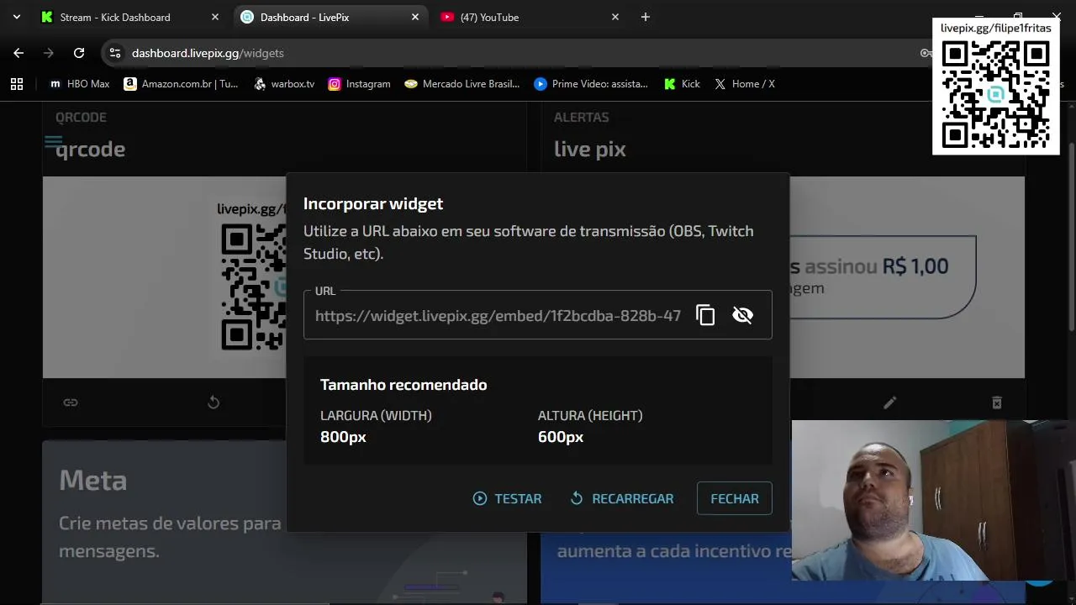Open a new browser tab
The width and height of the screenshot is (1076, 605).
click(x=646, y=17)
